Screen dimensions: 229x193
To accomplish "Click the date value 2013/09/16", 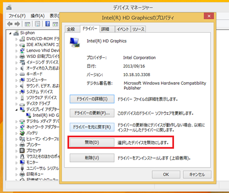I will pyautogui.click(x=134, y=66).
